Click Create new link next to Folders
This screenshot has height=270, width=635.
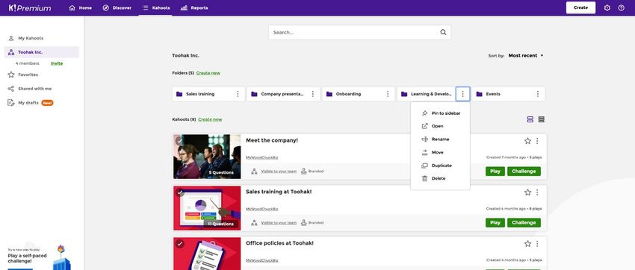[x=208, y=73]
